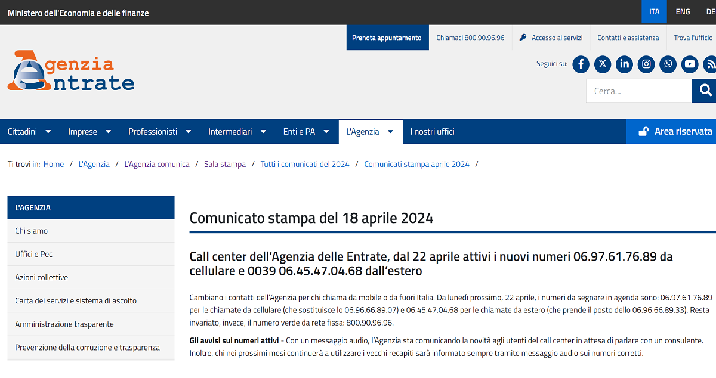
Task: Click the key icon next to Accesso ai servizi
Action: pos(521,37)
